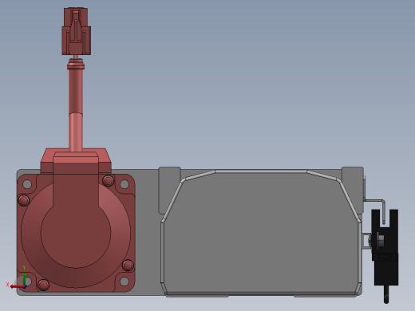Viewport: 415px width, 311px height.
Task: Select the red connector plug atop the cable
Action: pyautogui.click(x=77, y=31)
